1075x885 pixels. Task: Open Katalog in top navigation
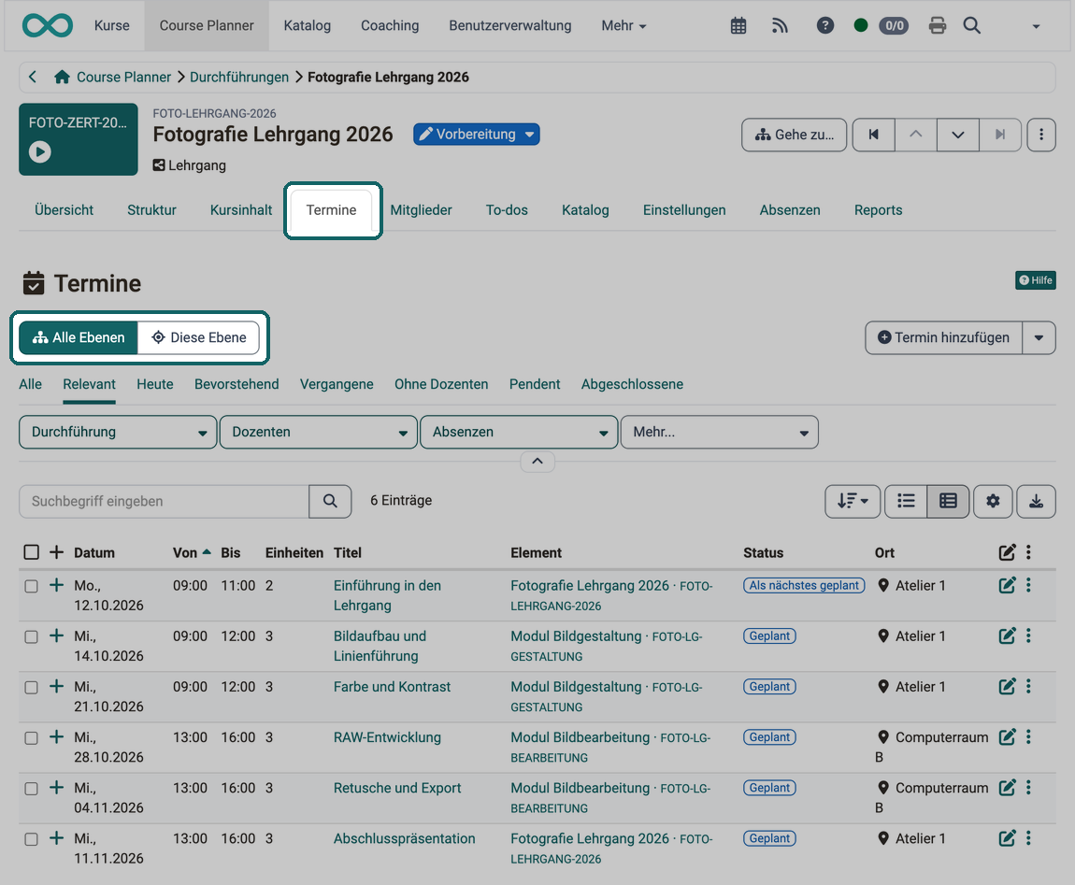tap(308, 25)
